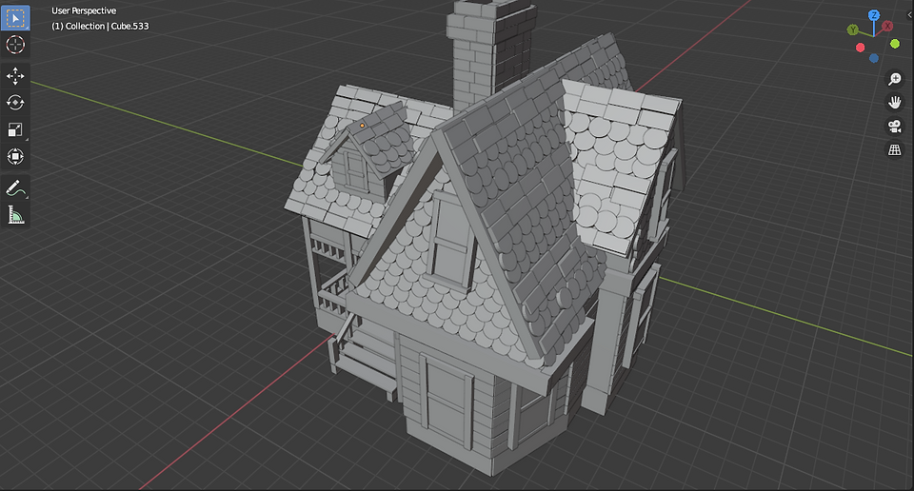Click the User Perspective label

point(84,10)
